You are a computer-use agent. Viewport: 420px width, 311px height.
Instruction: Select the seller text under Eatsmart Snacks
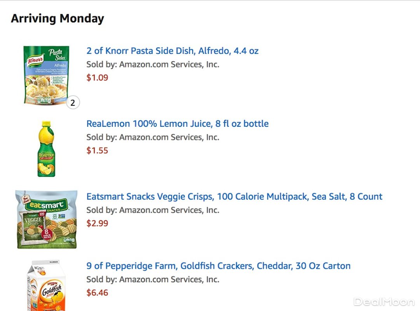pyautogui.click(x=169, y=210)
